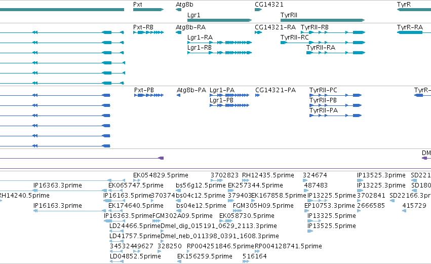
Task: Select transcript label TyrR-RA
Action: [x=410, y=27]
